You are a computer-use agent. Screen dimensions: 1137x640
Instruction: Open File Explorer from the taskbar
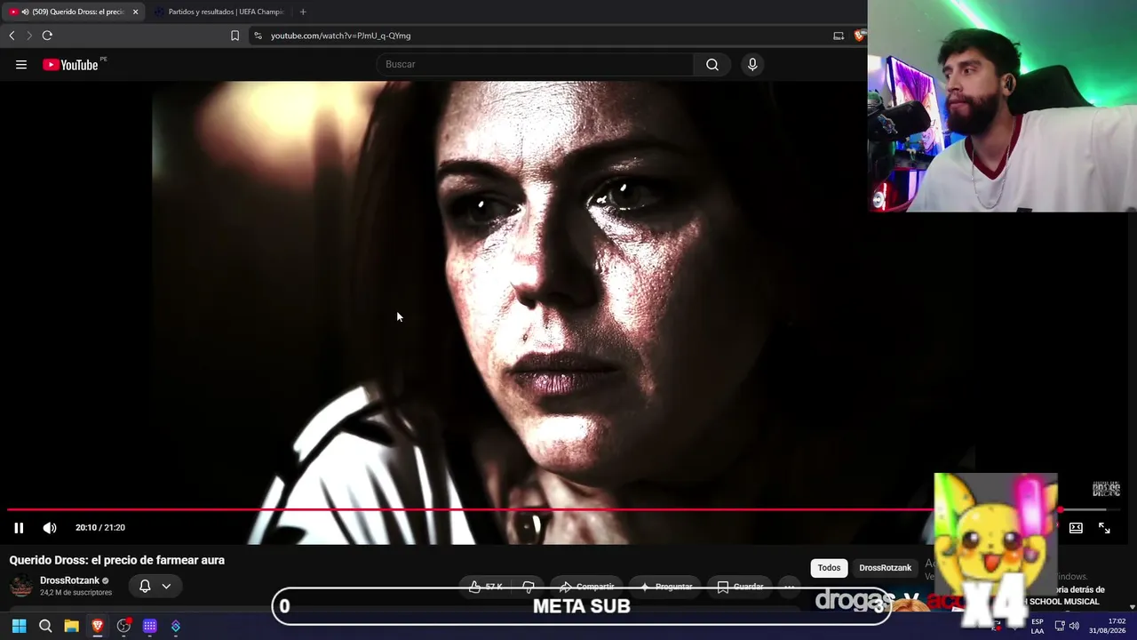(71, 627)
